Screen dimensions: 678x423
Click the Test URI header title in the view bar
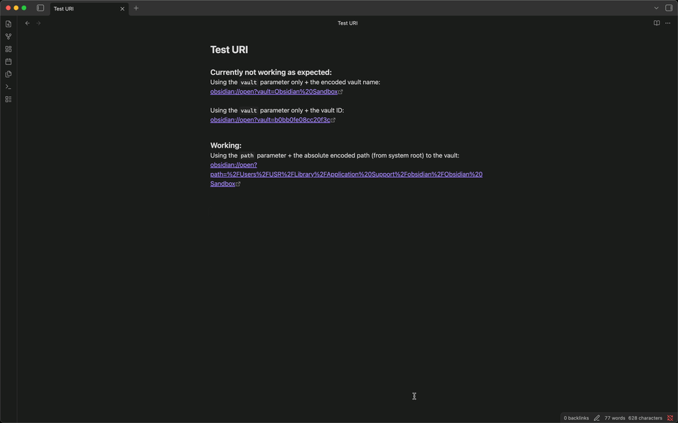click(x=347, y=23)
